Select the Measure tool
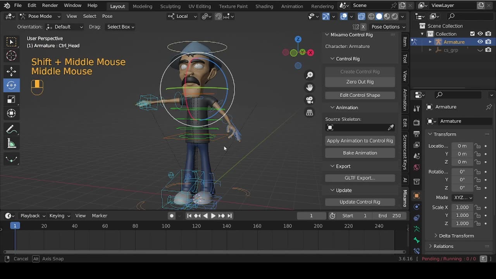The height and width of the screenshot is (279, 496). pyautogui.click(x=11, y=144)
